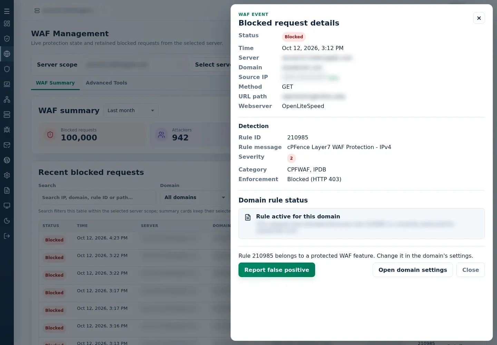Log out using the sidebar exit icon
The image size is (497, 345).
[7, 236]
